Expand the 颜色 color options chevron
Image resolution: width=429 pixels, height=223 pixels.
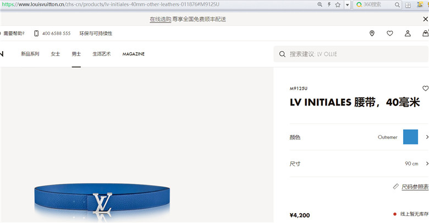pos(427,137)
